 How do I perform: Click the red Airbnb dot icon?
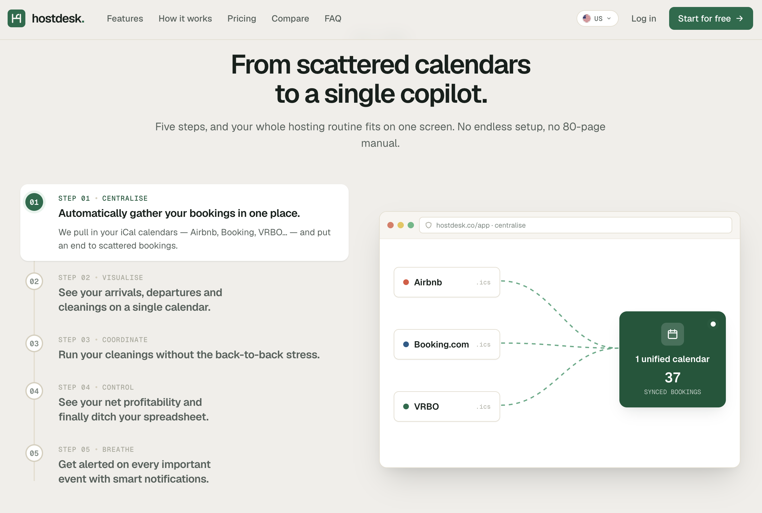point(406,282)
